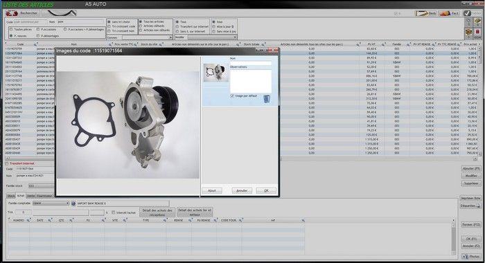
Task: Click the search icon in NUMERO column header
Action: click(x=28, y=220)
